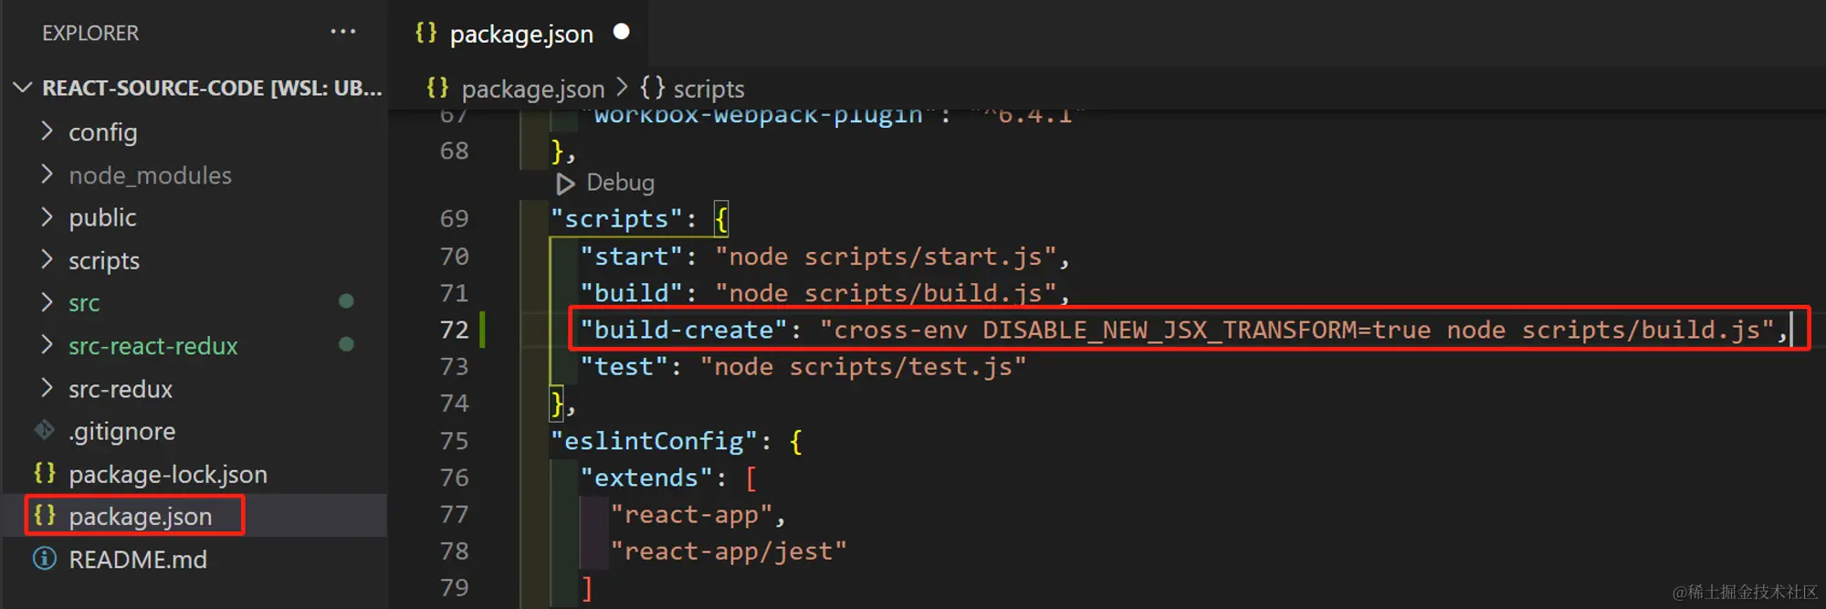Image resolution: width=1826 pixels, height=609 pixels.
Task: Expand the src-react-redux folder
Action: coord(47,345)
